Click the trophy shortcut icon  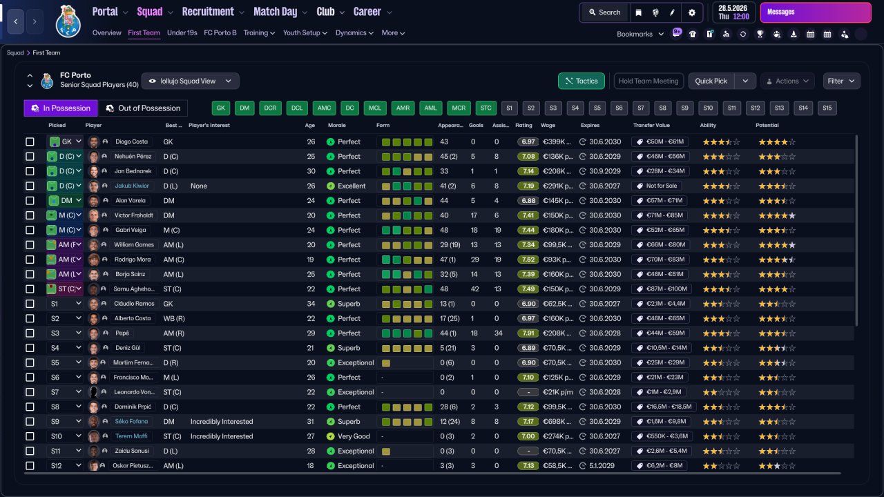[x=760, y=34]
